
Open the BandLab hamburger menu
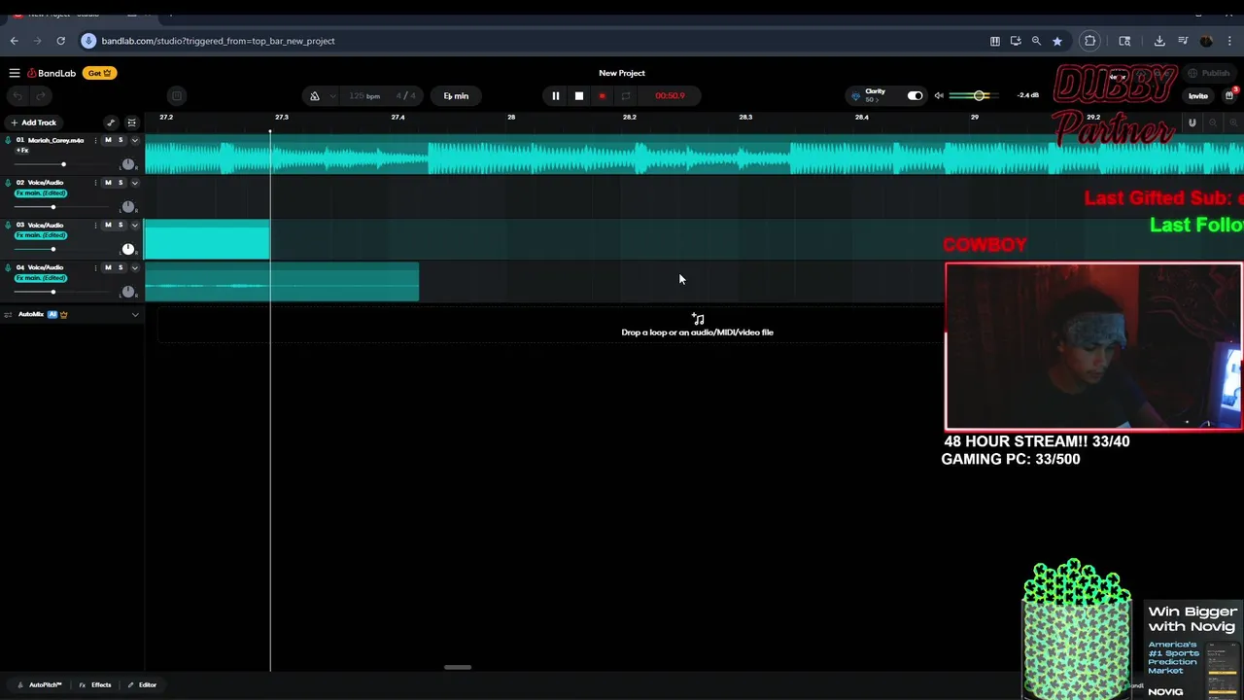point(15,73)
